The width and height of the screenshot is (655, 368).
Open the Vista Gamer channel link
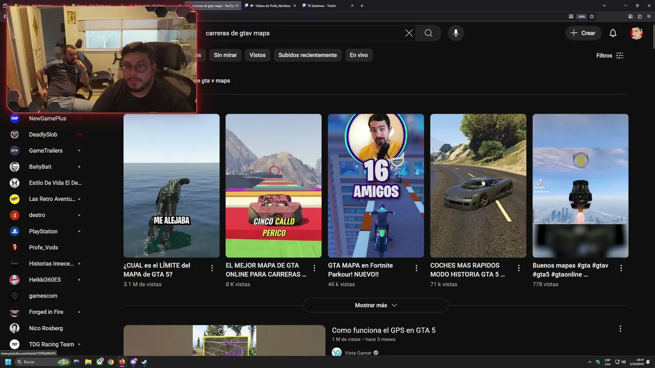358,353
